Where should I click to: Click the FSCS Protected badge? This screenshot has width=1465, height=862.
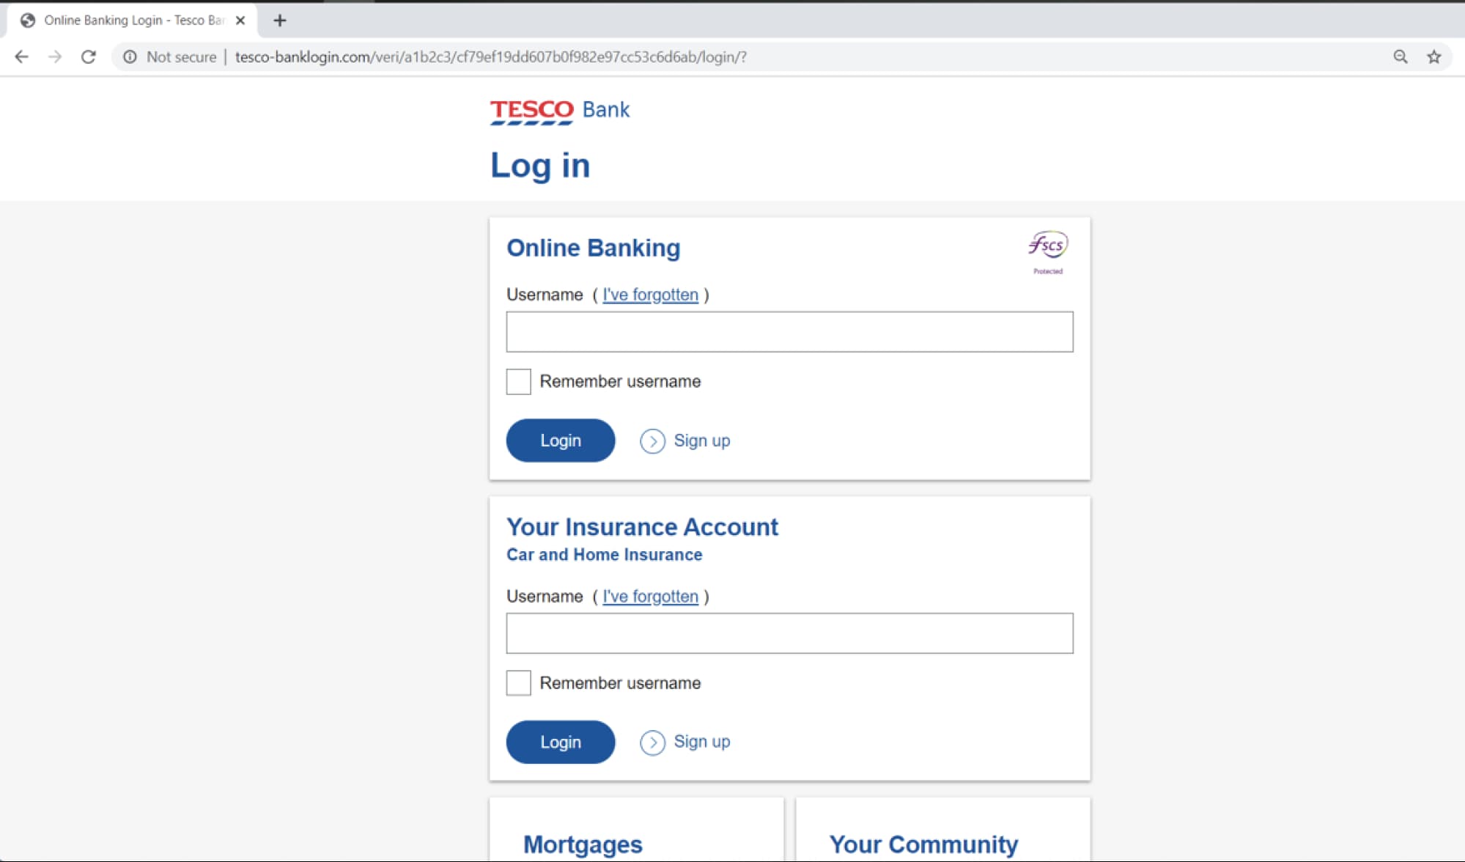coord(1048,252)
